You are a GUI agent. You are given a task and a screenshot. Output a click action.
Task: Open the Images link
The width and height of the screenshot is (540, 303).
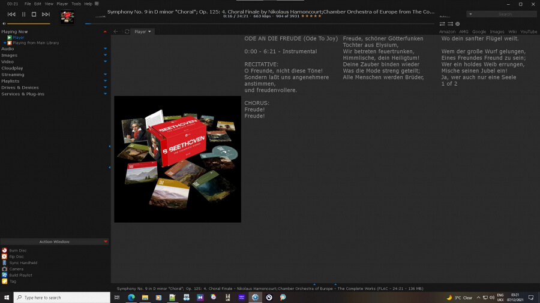497,32
